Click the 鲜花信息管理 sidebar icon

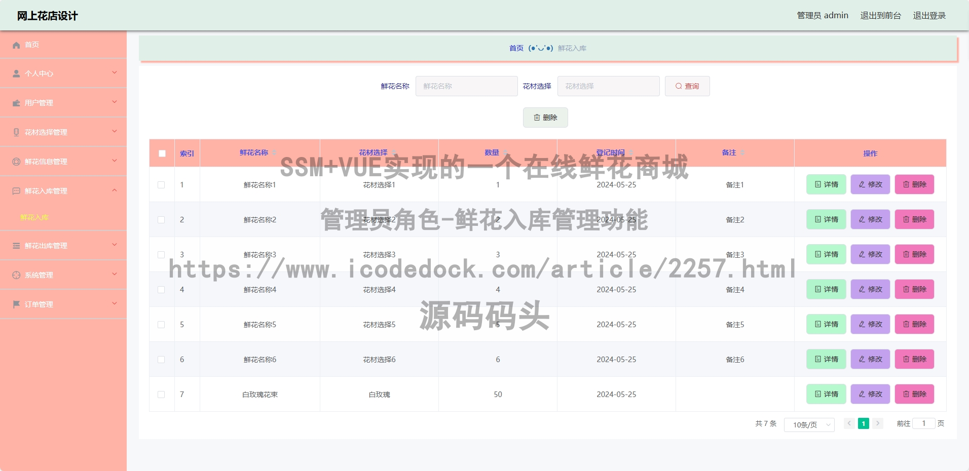(16, 162)
